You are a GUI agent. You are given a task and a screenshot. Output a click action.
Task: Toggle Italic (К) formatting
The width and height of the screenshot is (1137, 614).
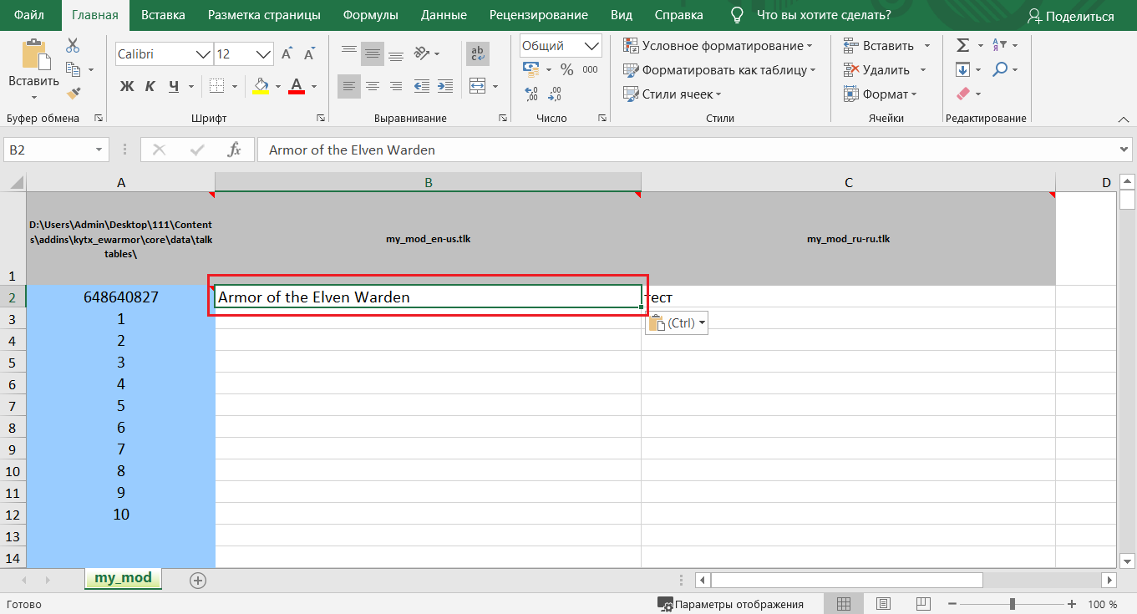150,85
